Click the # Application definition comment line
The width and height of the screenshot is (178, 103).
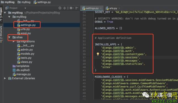113,38
